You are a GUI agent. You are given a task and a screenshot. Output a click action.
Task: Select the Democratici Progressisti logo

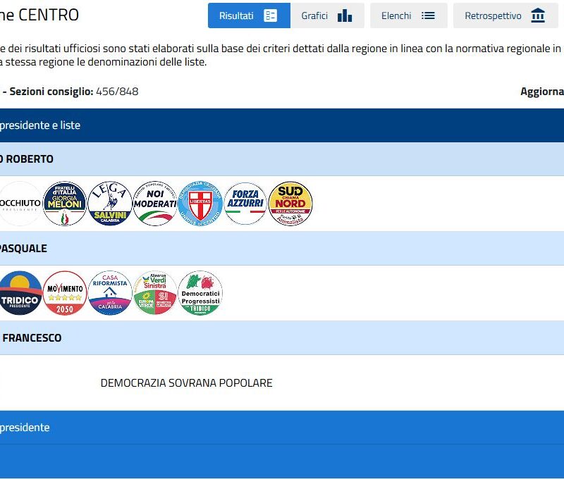[x=200, y=293]
